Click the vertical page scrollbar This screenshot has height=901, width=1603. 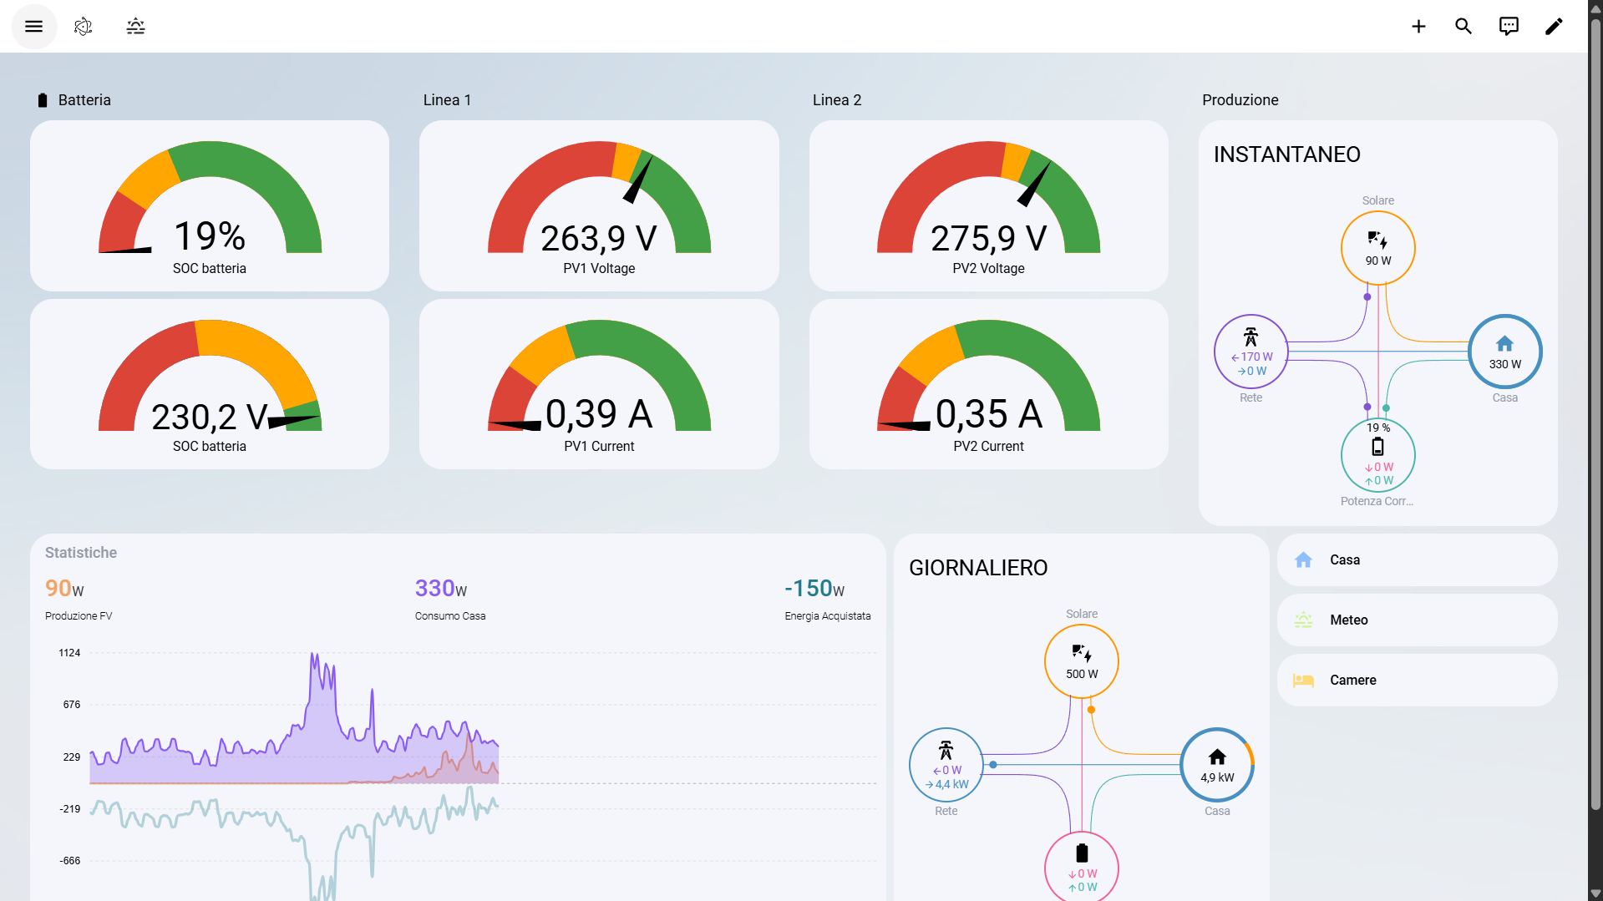pos(1595,451)
